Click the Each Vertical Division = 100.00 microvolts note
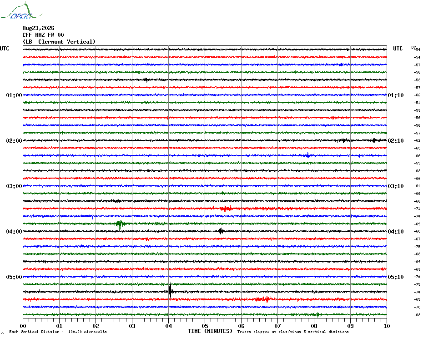Viewport: 423px width, 338px height. 58,332
